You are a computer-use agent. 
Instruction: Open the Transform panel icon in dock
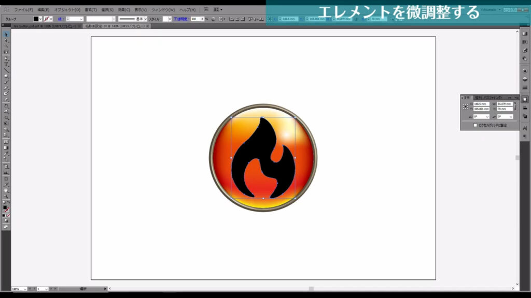(525, 99)
